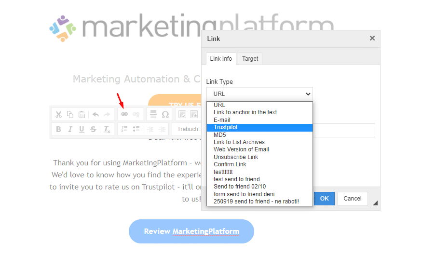
Task: Toggle Italic formatting
Action: 70,129
